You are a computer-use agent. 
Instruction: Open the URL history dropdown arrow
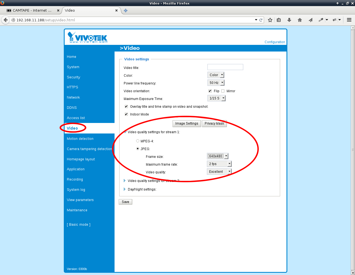point(256,20)
